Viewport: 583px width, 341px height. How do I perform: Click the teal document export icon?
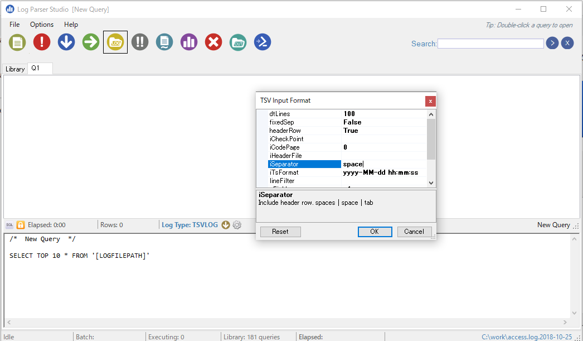(x=164, y=42)
